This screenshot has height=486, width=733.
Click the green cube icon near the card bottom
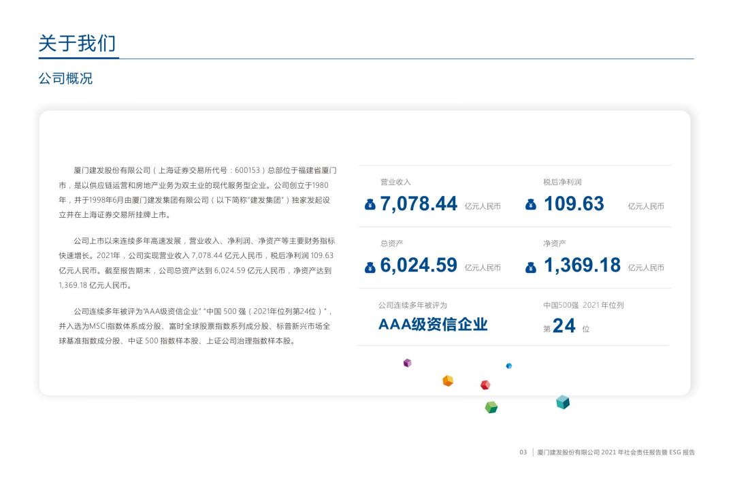click(491, 407)
